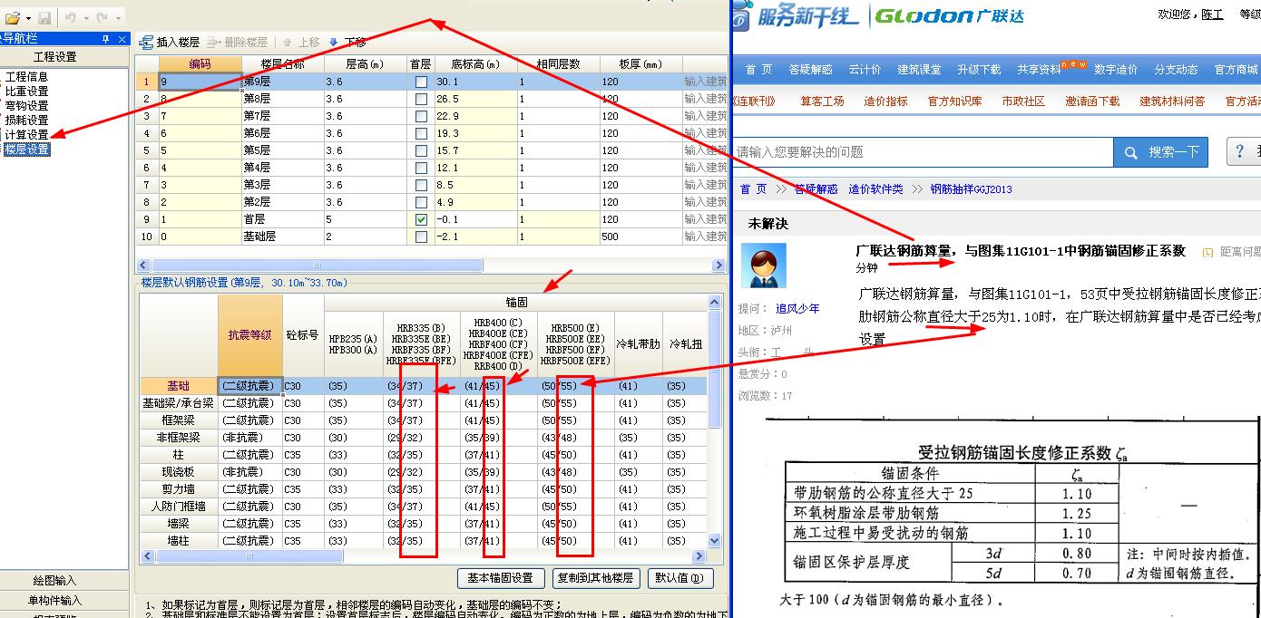Select the 编码 cell with value 9
Screen dimensions: 1261x618
click(200, 82)
